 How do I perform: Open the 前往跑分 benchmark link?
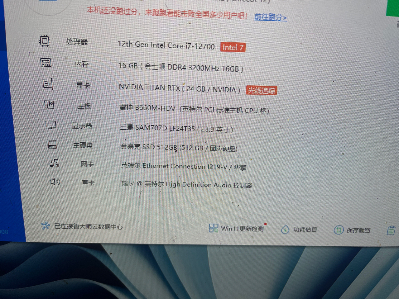pos(270,17)
